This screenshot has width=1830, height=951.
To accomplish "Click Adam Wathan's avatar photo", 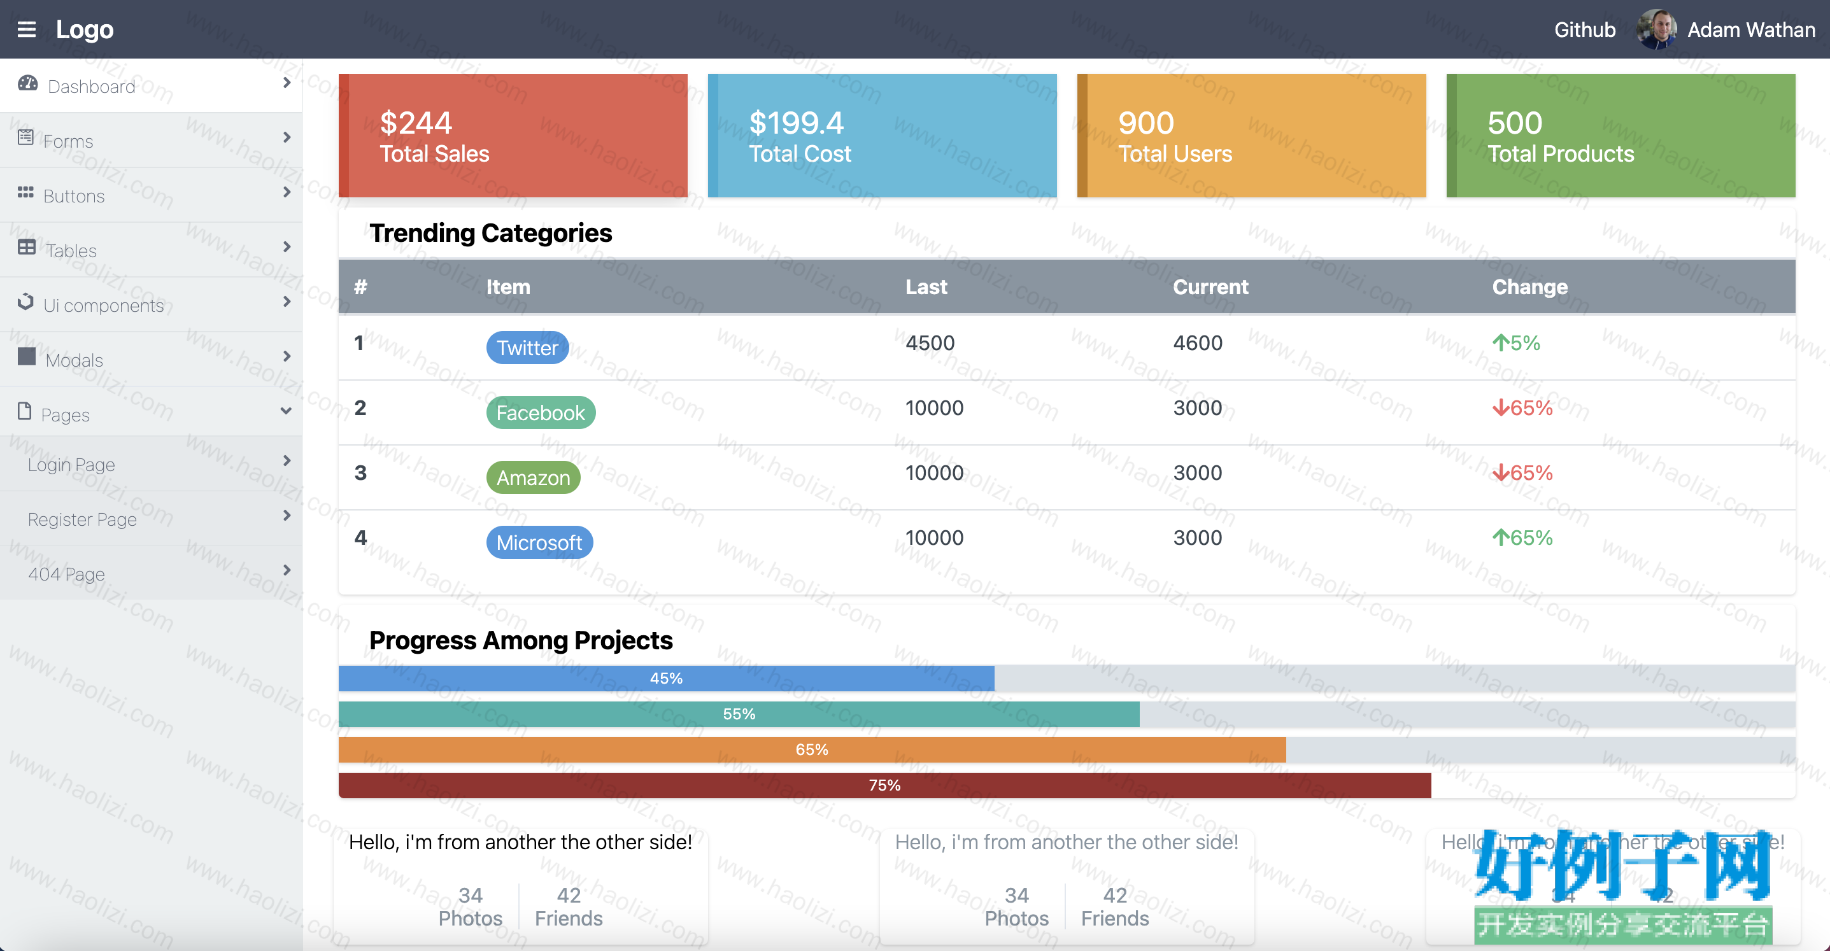I will click(1656, 29).
